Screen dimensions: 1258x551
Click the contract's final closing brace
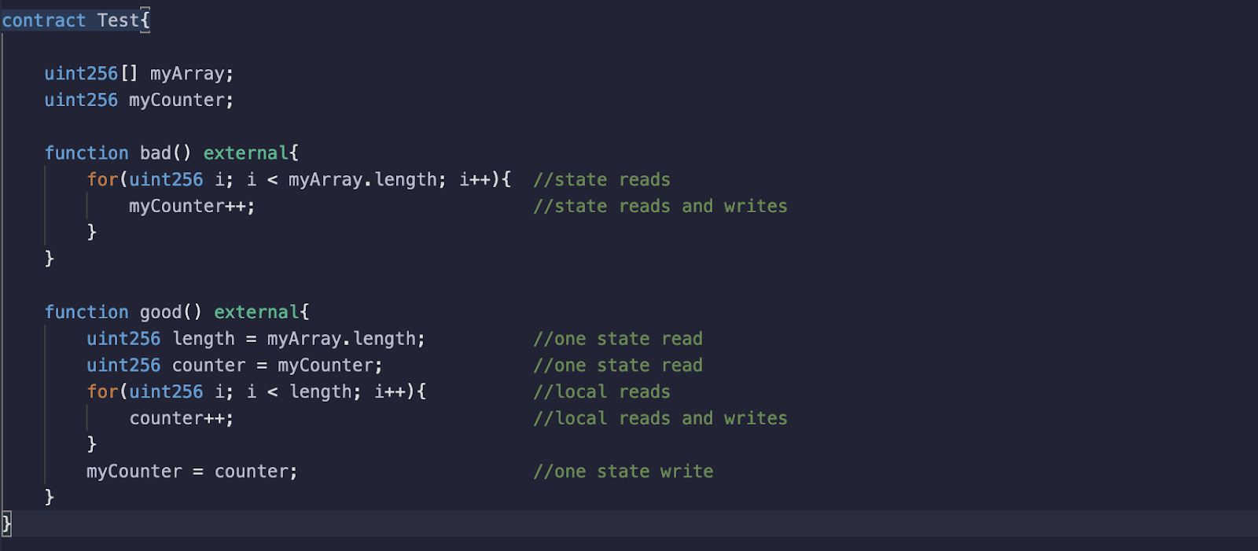7,523
